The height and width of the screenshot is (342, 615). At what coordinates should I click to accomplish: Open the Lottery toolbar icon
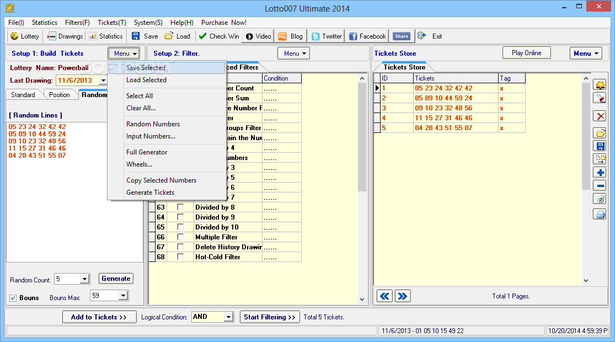tap(14, 36)
